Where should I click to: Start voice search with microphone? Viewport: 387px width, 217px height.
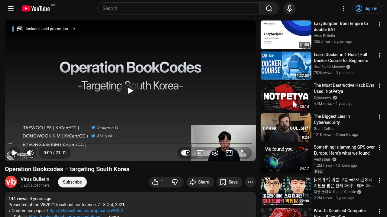289,8
